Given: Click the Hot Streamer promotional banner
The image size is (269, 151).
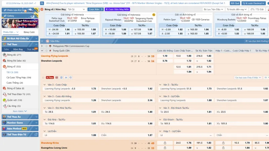Looking at the screenshot, I should [x=20, y=23].
